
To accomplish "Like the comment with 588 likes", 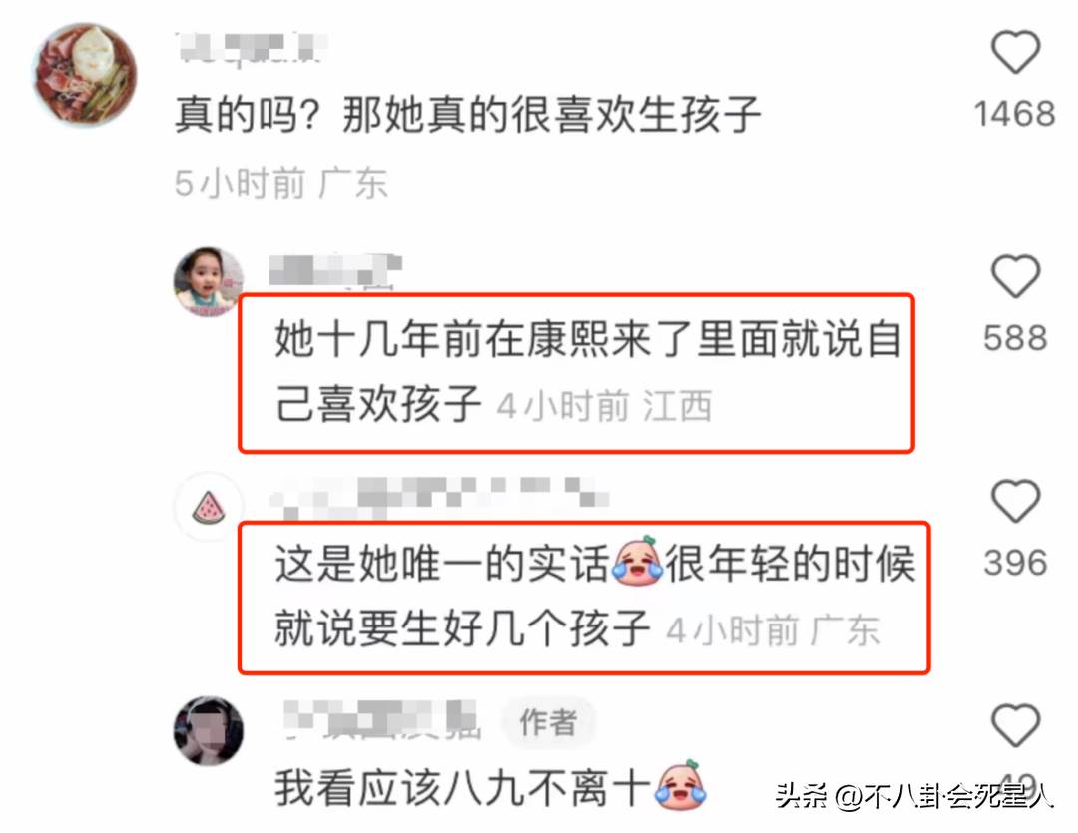I will [x=1015, y=276].
